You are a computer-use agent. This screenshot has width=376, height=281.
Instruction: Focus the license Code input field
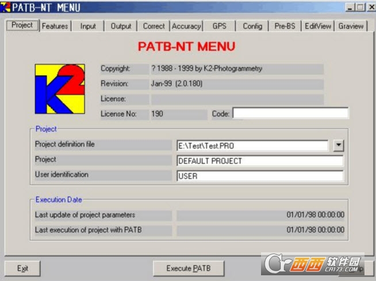tap(290, 113)
